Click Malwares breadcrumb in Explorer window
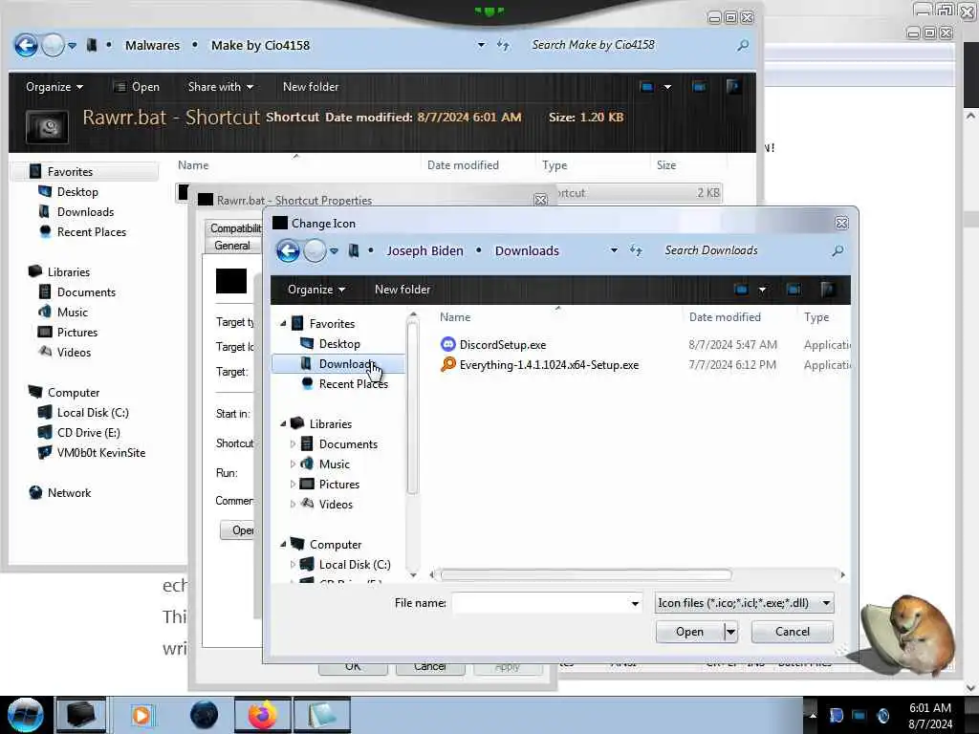979x734 pixels. [152, 45]
